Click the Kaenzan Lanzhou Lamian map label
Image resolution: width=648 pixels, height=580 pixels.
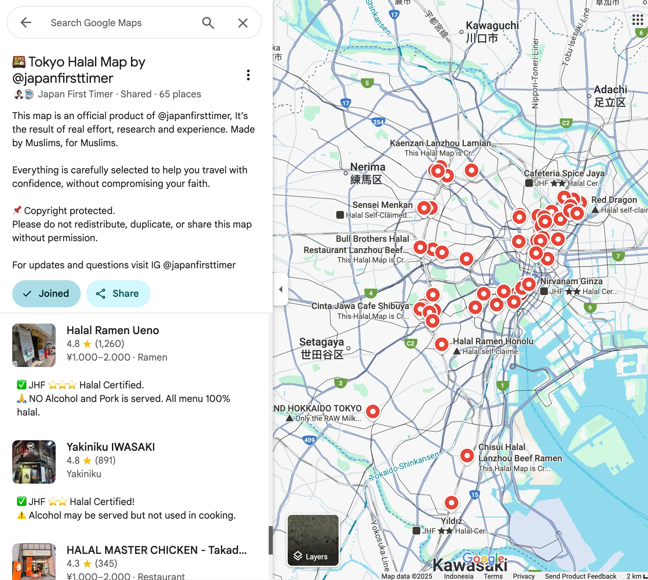pos(440,143)
